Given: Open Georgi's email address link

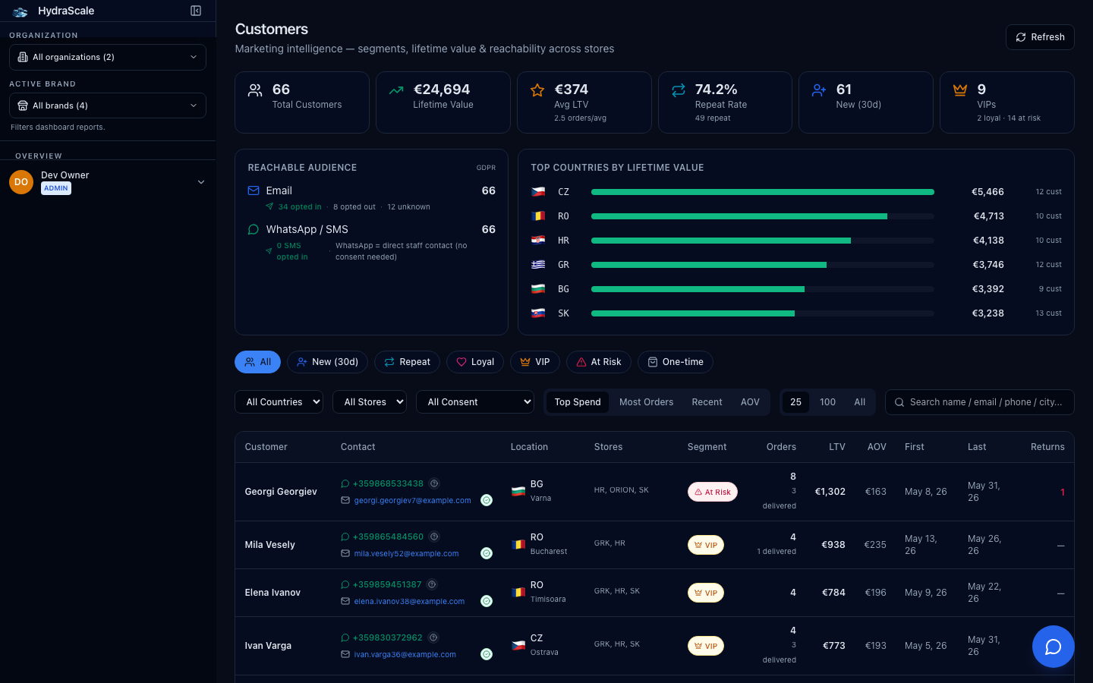Looking at the screenshot, I should pos(412,501).
